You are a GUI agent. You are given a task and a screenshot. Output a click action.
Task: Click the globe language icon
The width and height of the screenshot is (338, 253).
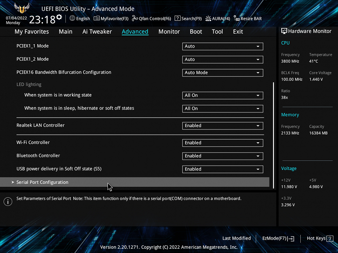[72, 18]
